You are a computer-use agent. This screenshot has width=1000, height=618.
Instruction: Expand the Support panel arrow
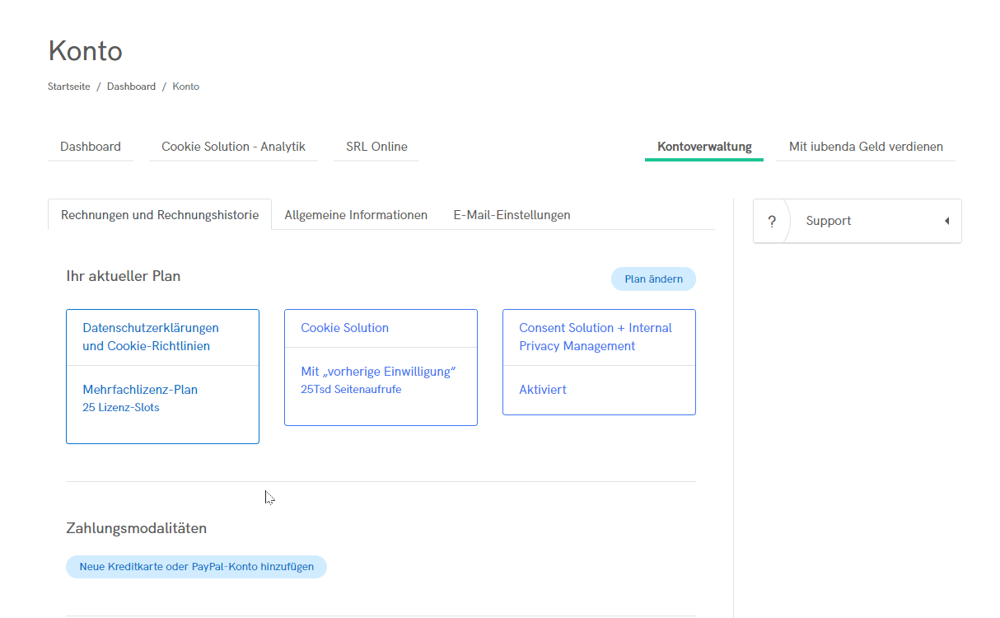click(946, 221)
